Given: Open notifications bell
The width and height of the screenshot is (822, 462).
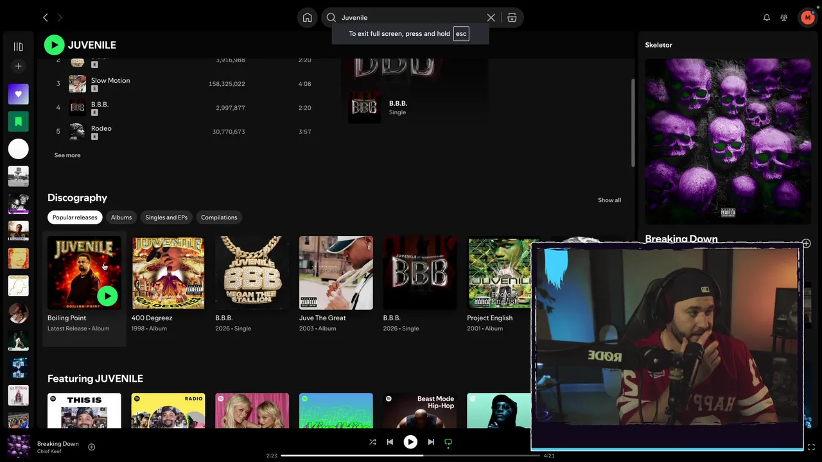Looking at the screenshot, I should [767, 18].
